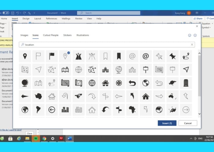The height and width of the screenshot is (152, 214).
Task: Clear the location search with X
Action: 192,45
